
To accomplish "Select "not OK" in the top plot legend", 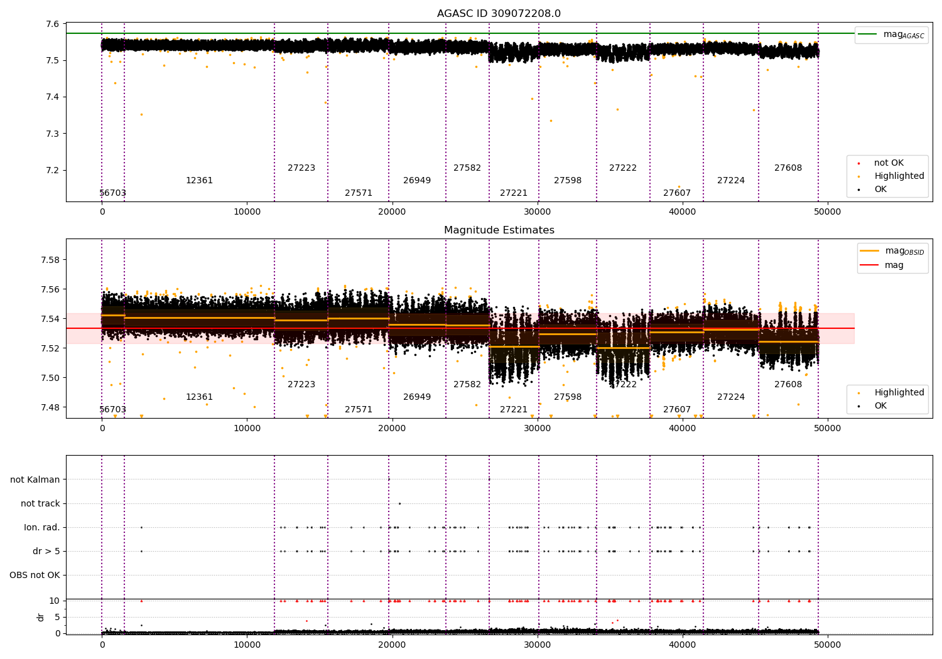I will coord(889,163).
